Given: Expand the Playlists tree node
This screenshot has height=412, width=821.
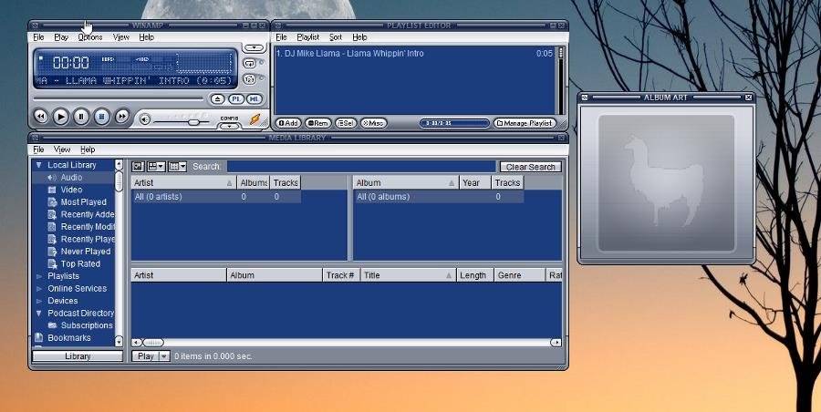Looking at the screenshot, I should click(x=38, y=276).
